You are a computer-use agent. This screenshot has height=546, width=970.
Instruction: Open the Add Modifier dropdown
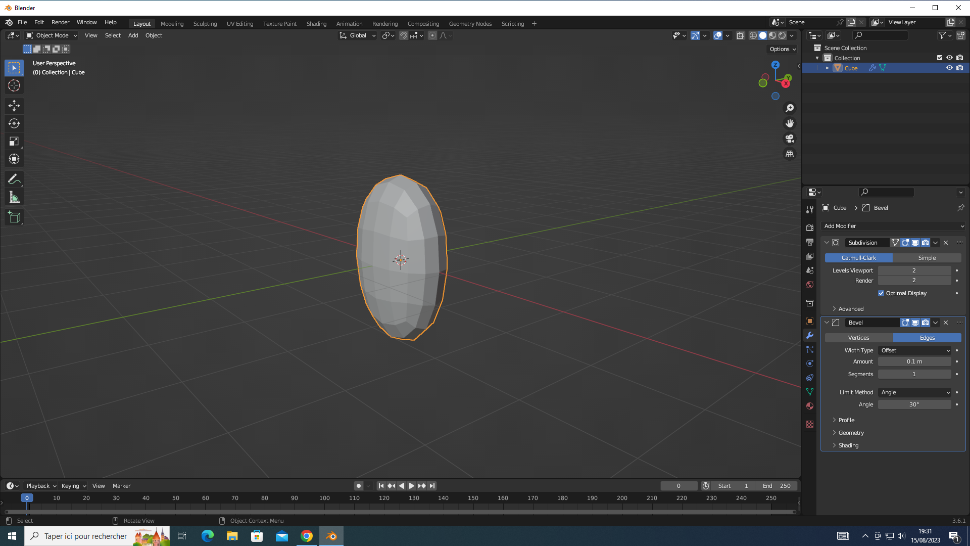893,226
